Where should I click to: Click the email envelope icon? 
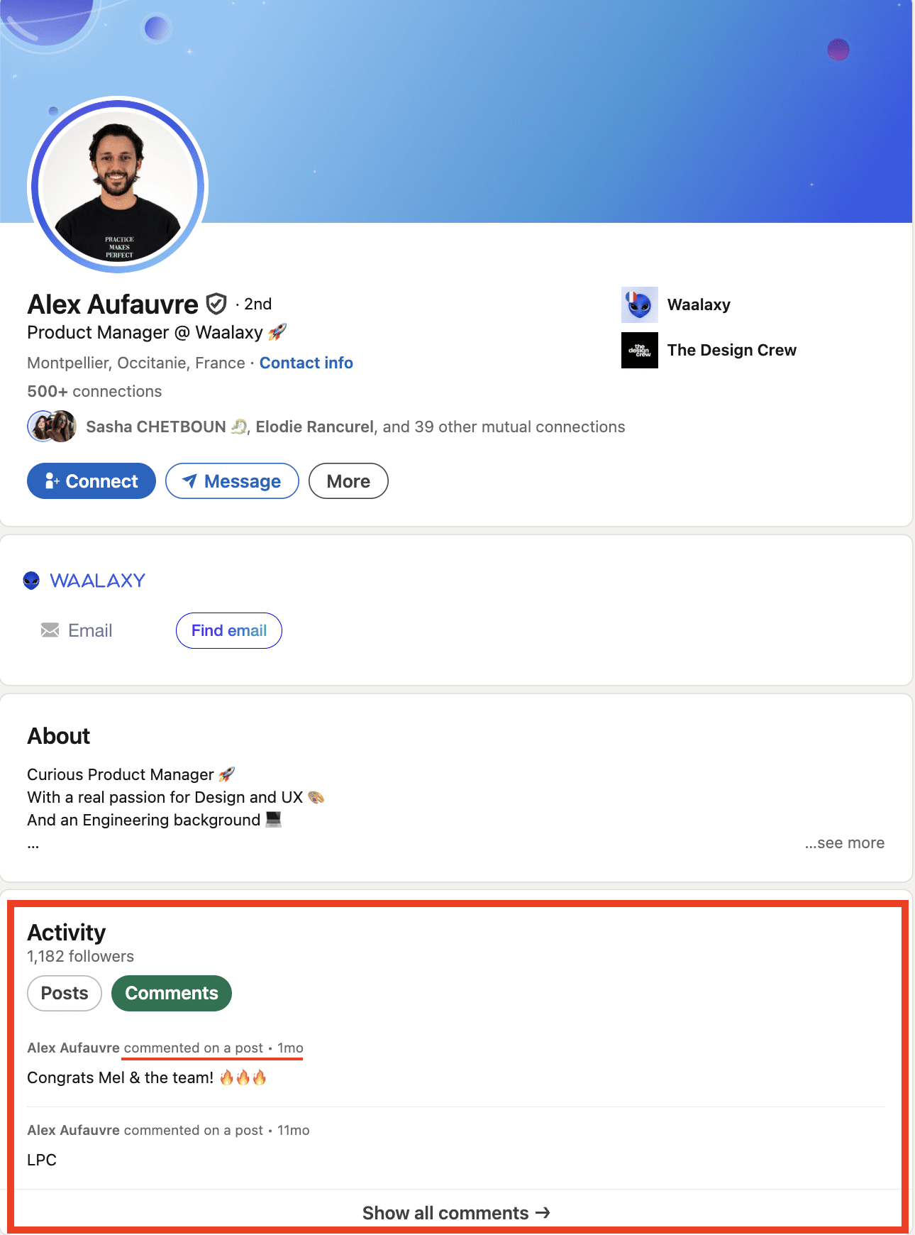click(x=49, y=630)
